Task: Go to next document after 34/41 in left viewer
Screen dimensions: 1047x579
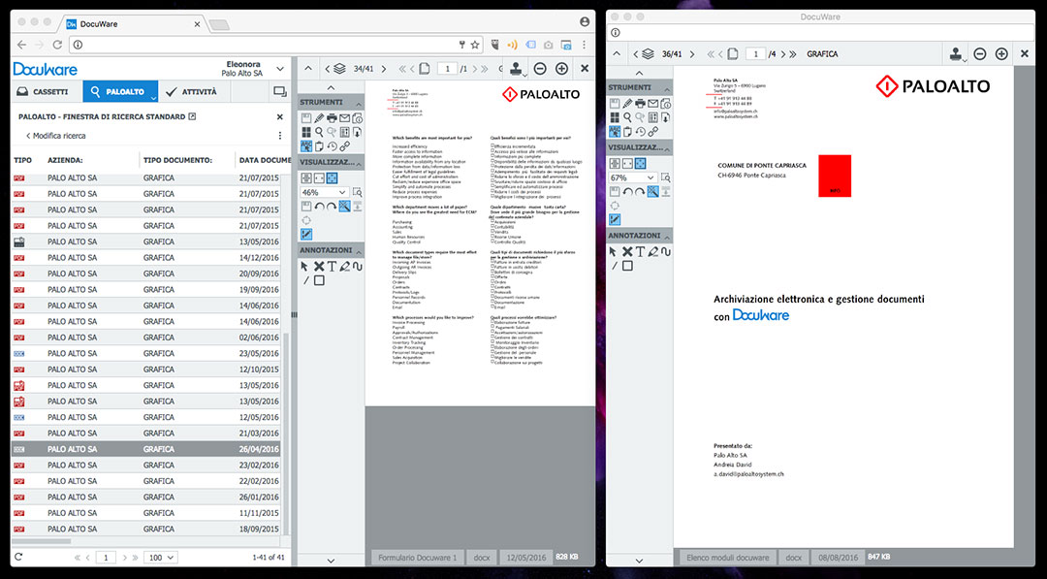Action: pyautogui.click(x=385, y=68)
